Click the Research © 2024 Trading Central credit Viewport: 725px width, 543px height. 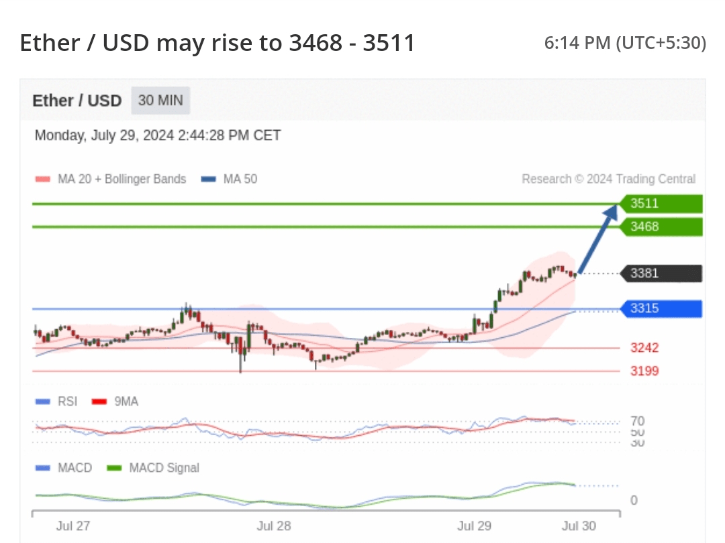coord(608,179)
